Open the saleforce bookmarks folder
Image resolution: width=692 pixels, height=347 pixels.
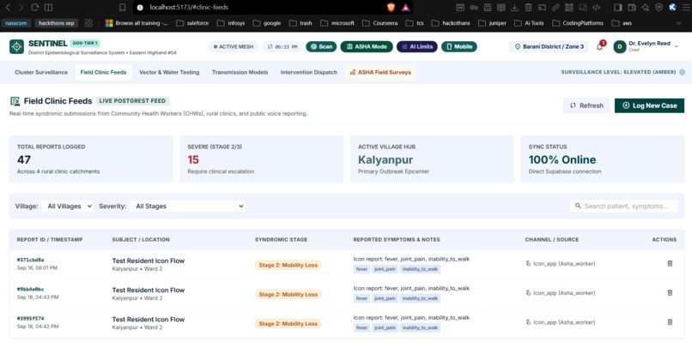click(192, 23)
